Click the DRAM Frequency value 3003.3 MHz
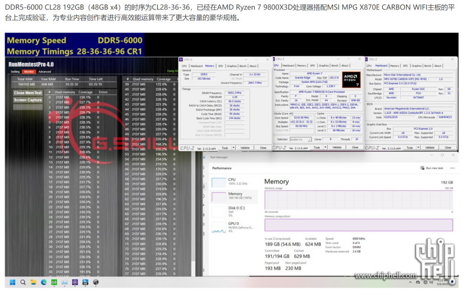This screenshot has height=292, width=462. 234,93
